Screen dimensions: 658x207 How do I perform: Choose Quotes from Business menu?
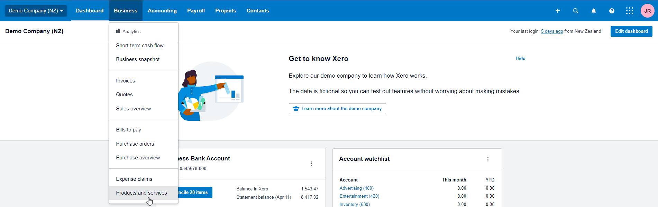pyautogui.click(x=144, y=95)
